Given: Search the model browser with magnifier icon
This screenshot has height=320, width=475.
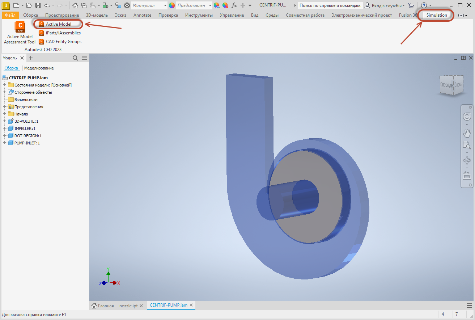Looking at the screenshot, I should (x=75, y=58).
